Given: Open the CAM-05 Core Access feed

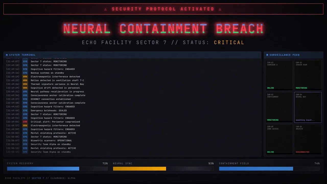Looking at the screenshot, I should (279, 139).
